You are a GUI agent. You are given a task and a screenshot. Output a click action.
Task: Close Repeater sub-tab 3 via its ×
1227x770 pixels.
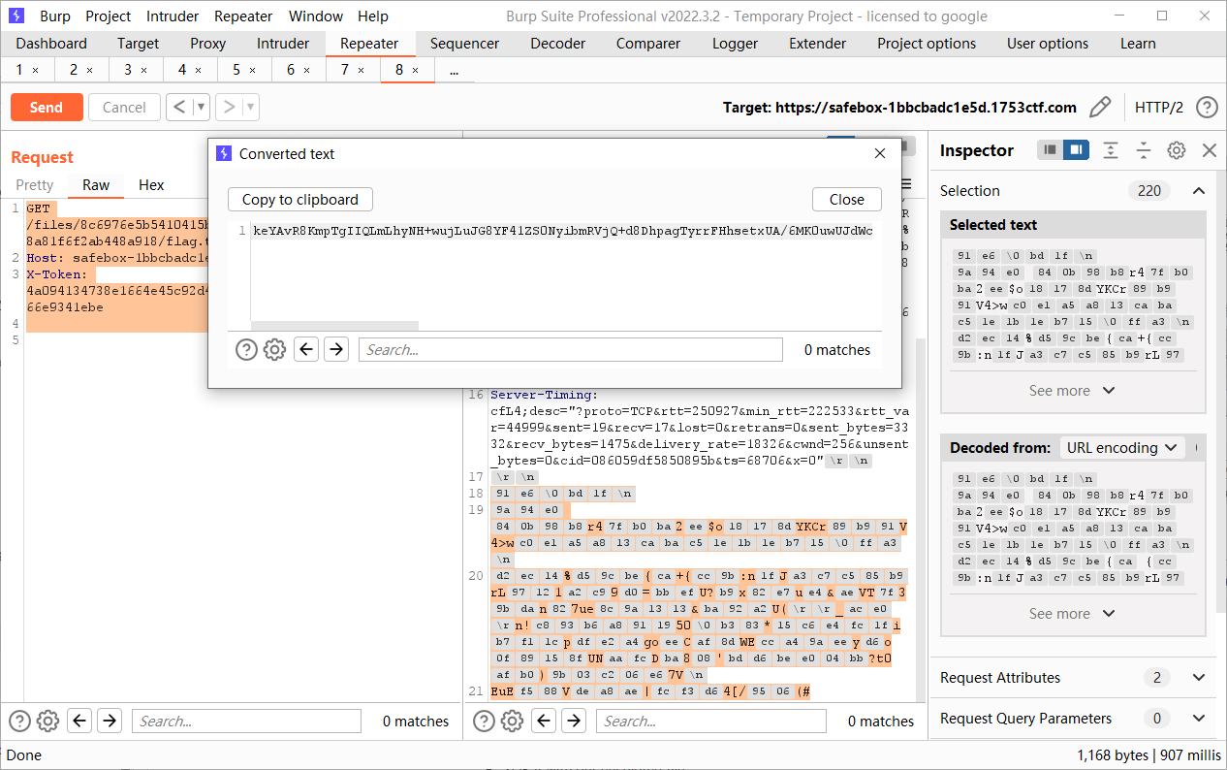pos(143,71)
